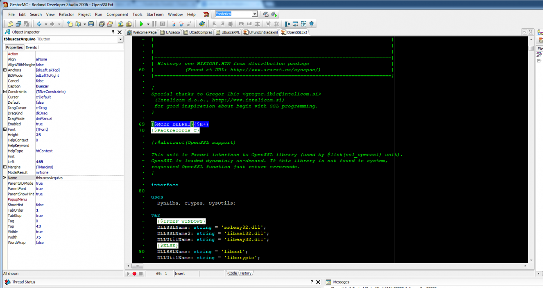Open the Frederico desktop layout dropdown

255,14
